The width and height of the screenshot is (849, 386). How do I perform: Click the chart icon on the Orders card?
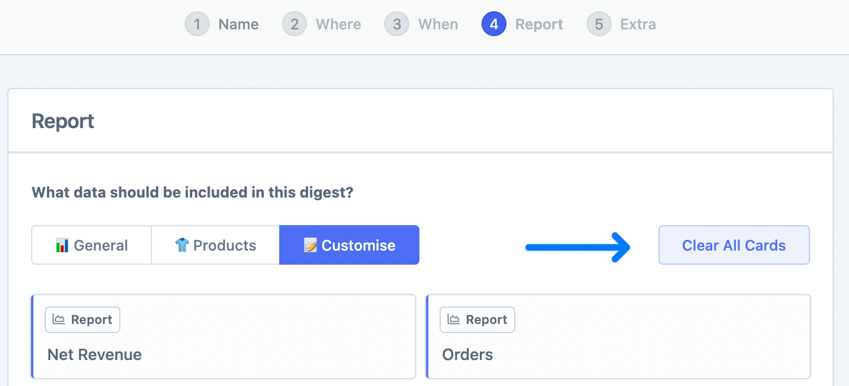coord(454,319)
